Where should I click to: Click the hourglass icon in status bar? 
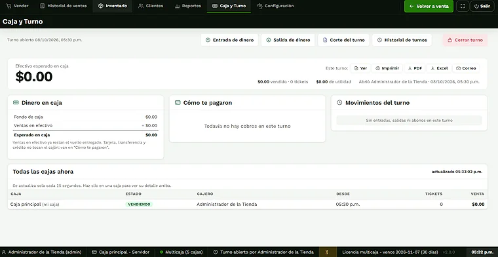[x=326, y=252]
